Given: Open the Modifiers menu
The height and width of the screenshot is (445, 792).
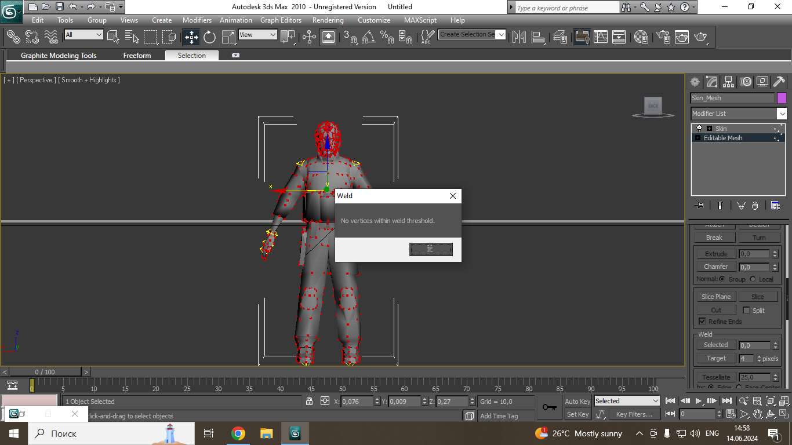Looking at the screenshot, I should [197, 20].
